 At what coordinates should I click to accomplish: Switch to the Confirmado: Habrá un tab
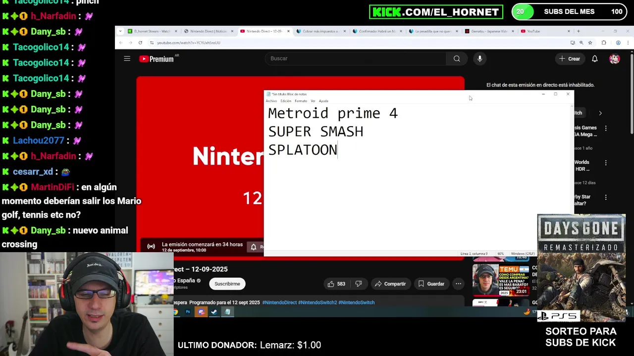point(376,31)
